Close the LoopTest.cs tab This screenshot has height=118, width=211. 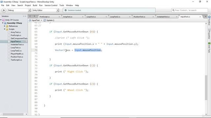pos(106,17)
